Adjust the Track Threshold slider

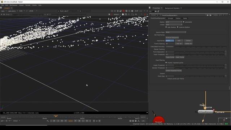tap(199, 55)
